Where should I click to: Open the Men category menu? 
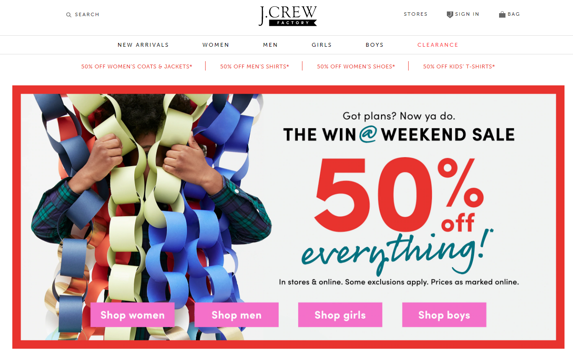click(270, 45)
